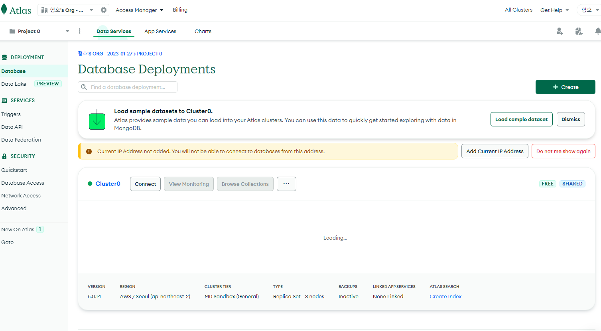The width and height of the screenshot is (601, 331).
Task: Click the search magnifier icon
Action: point(84,87)
